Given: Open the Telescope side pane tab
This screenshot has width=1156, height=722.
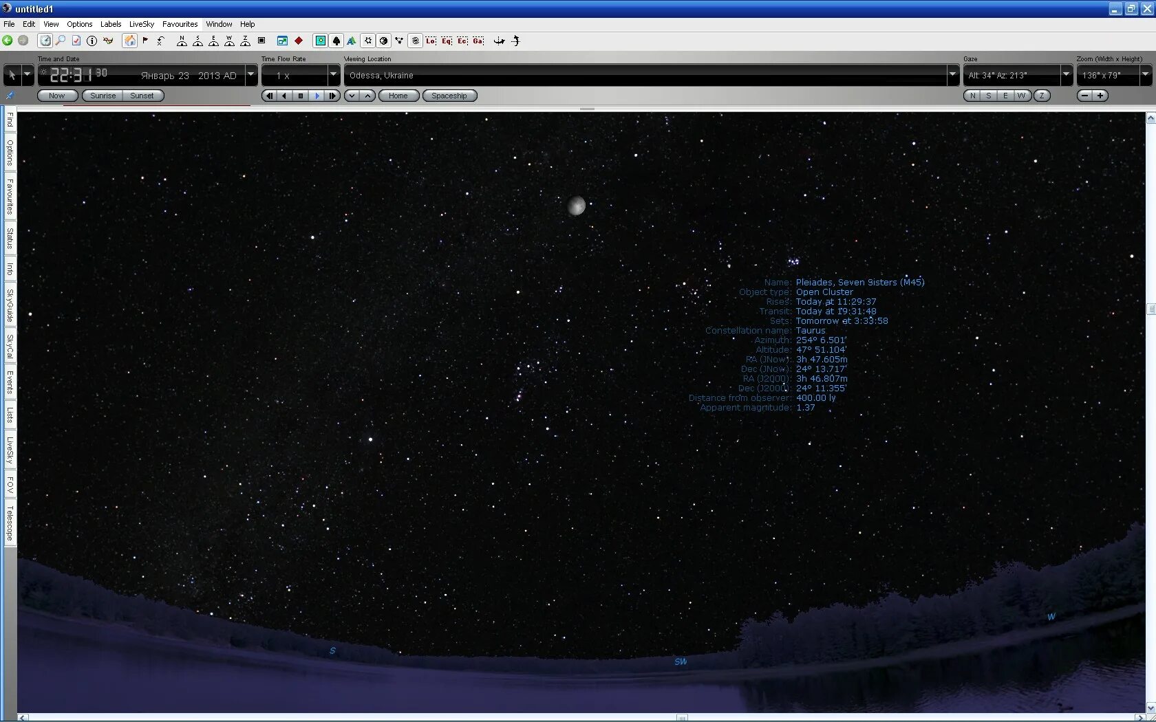Looking at the screenshot, I should (x=10, y=523).
